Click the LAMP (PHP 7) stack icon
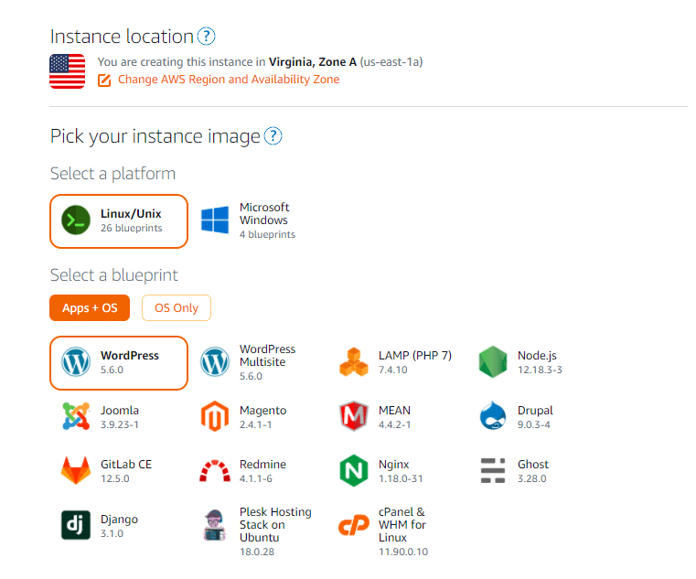The image size is (696, 579). tap(354, 362)
